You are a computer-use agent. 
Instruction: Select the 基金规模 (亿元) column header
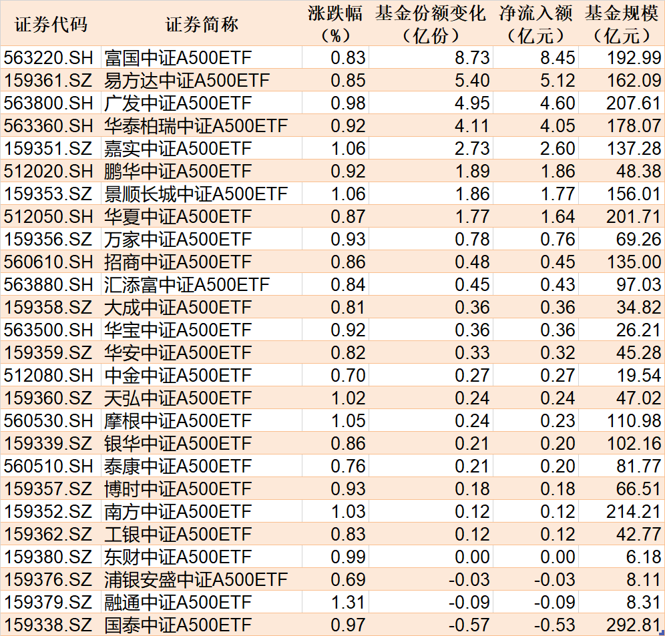pos(621,24)
